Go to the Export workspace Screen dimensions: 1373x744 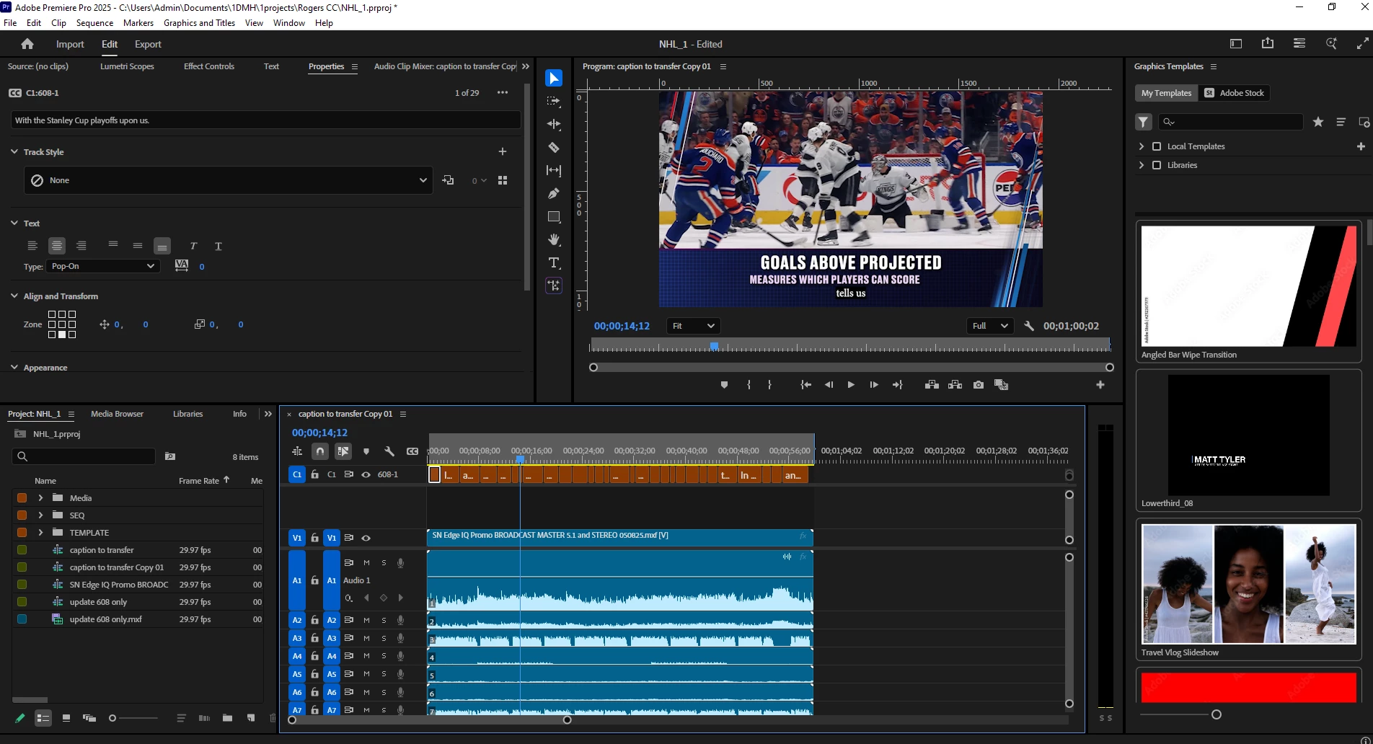point(148,44)
